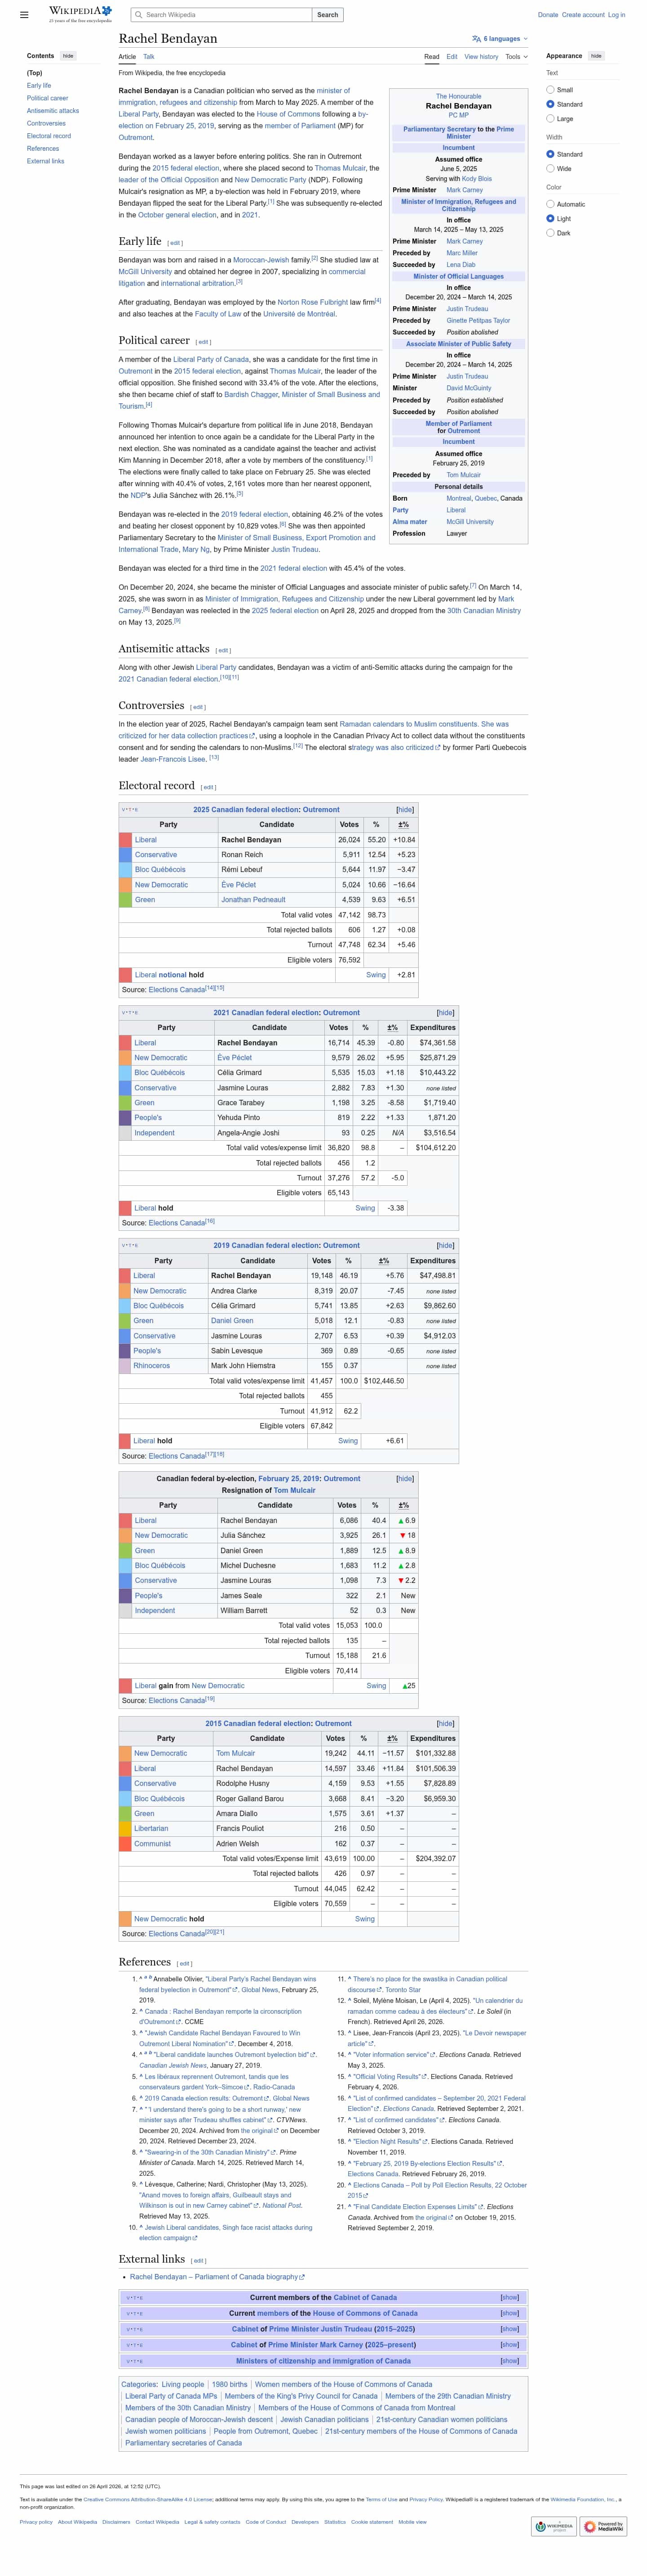Open the Libertarian party link

click(x=151, y=1829)
